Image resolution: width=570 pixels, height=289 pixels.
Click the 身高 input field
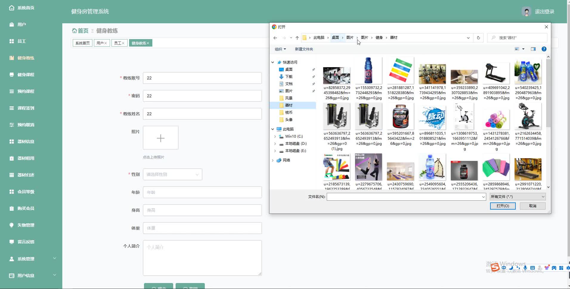pos(202,210)
